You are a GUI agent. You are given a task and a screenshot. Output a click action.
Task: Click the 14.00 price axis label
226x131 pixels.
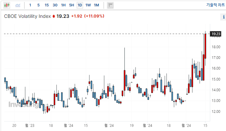216,90
